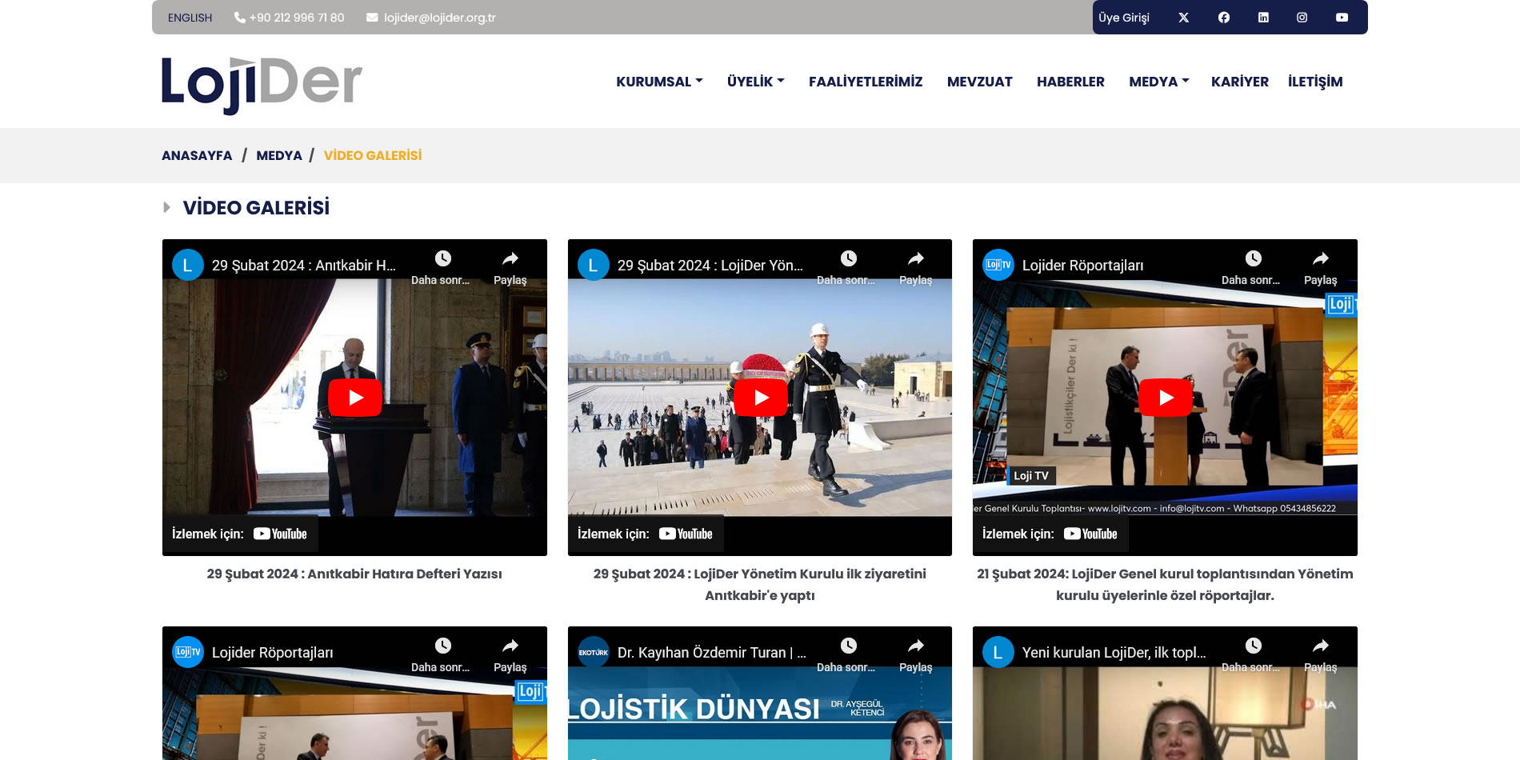
Task: Open FAALİYETLERİMİZ menu item
Action: pyautogui.click(x=866, y=82)
